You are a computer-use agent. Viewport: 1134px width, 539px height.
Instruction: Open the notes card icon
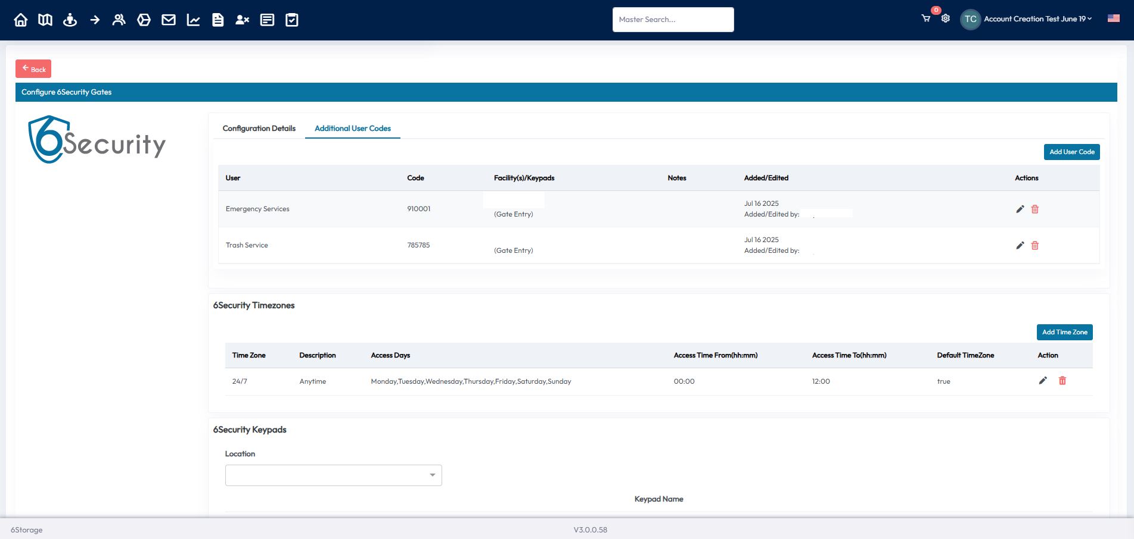267,20
